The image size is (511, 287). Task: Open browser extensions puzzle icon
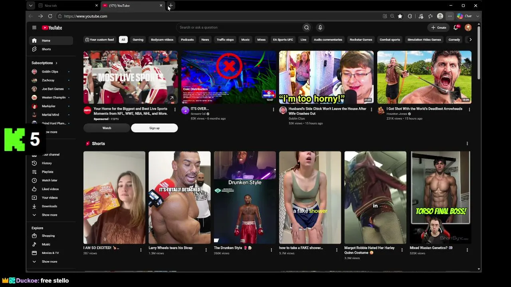(410, 16)
